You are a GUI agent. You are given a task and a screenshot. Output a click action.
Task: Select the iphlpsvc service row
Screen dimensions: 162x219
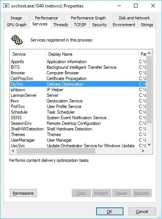pos(78,90)
